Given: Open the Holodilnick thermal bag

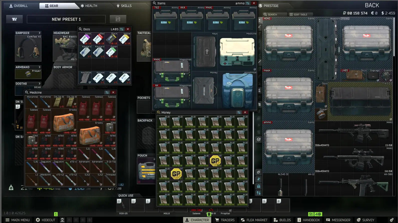Looking at the screenshot, I should [237, 90].
